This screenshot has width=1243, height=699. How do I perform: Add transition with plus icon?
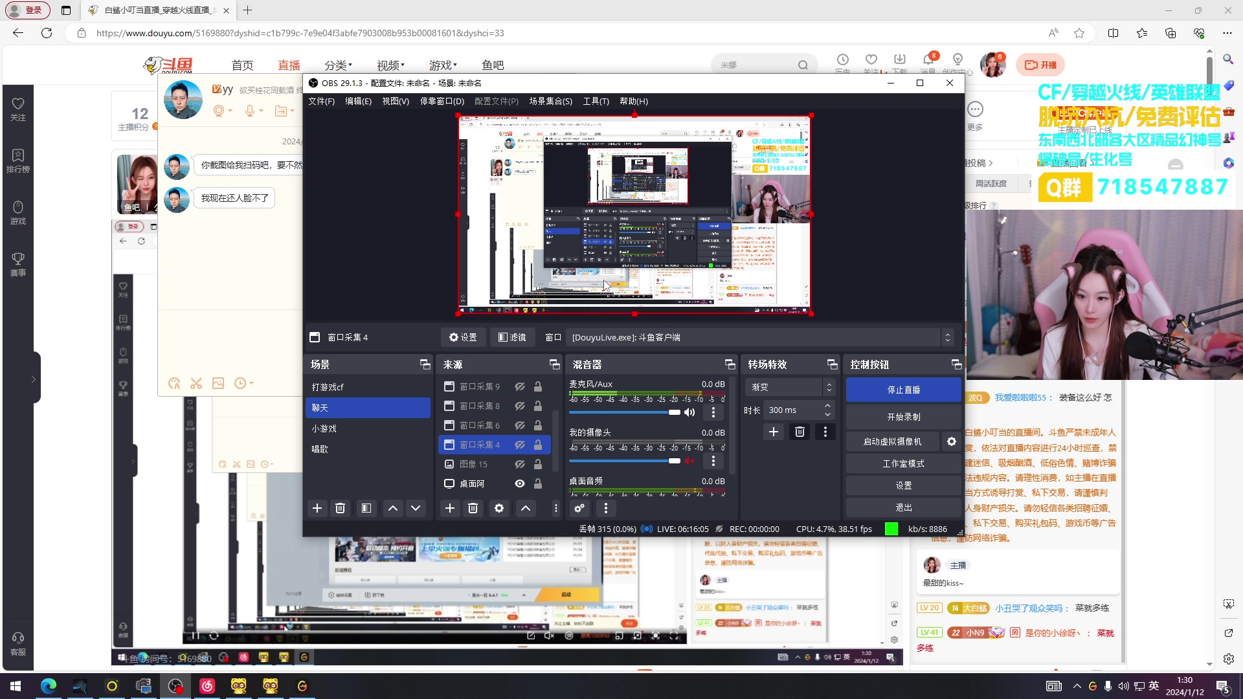point(773,432)
